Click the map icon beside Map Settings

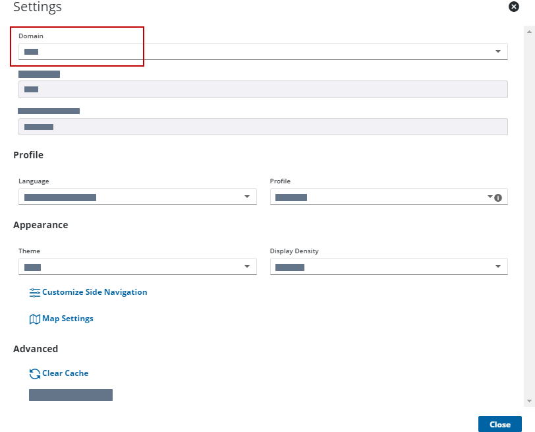click(35, 319)
